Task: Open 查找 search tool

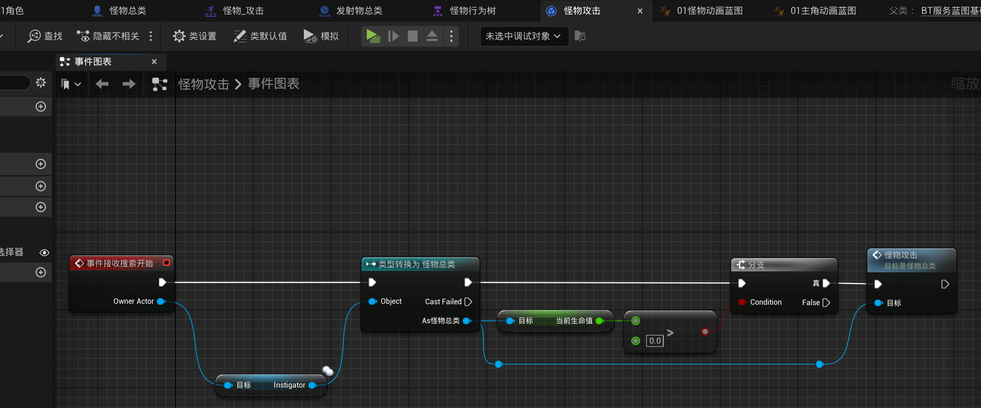Action: [45, 36]
